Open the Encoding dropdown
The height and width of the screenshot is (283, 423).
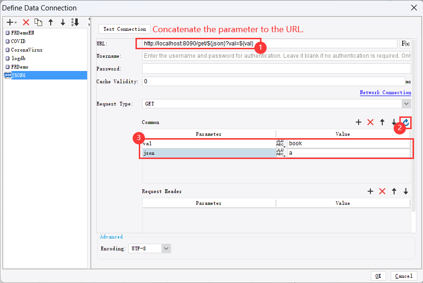(x=166, y=248)
